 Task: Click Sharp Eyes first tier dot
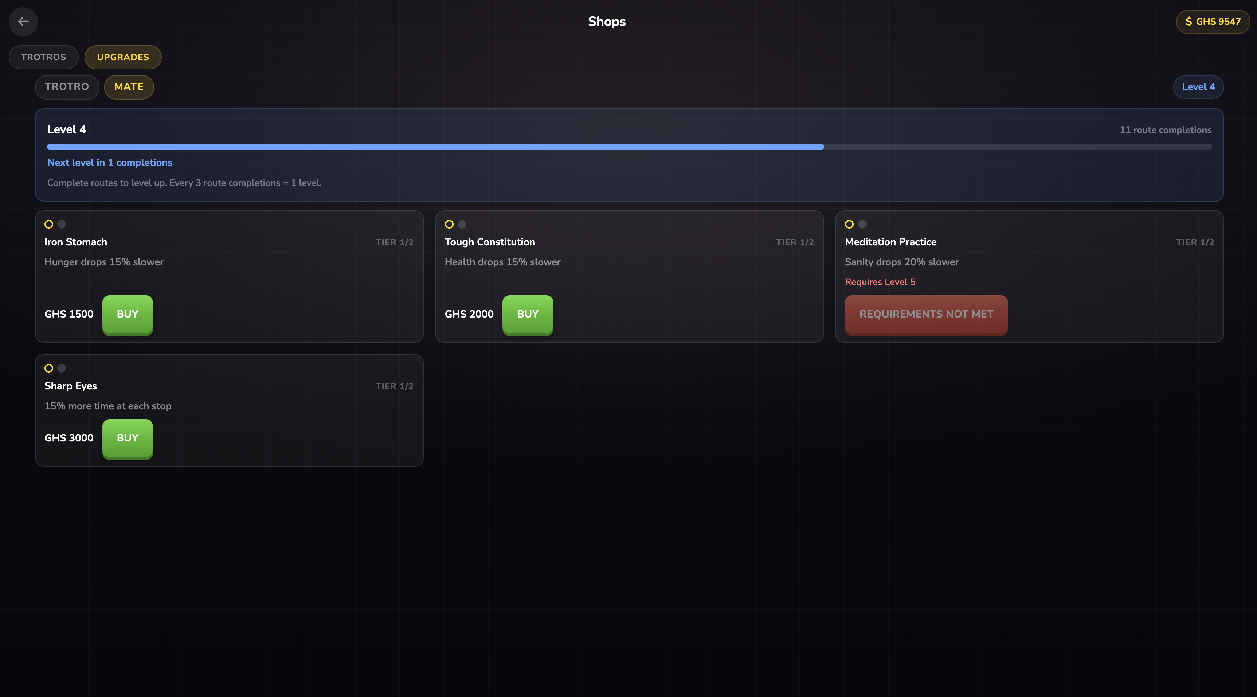49,368
